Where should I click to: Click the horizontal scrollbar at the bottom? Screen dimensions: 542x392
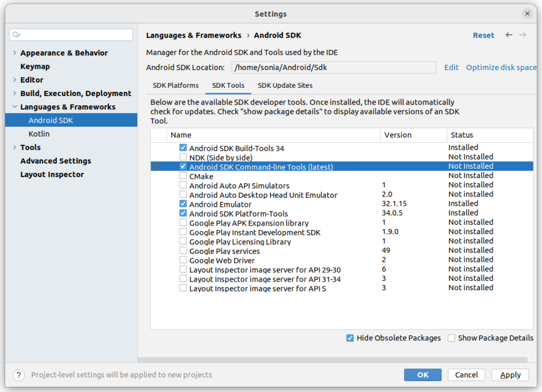[332, 360]
